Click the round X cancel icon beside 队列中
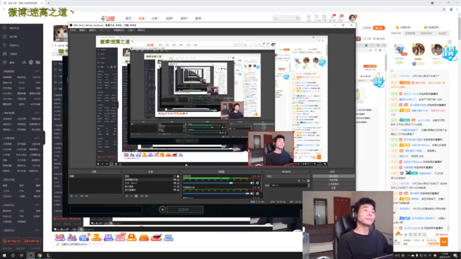Screen dimensions: 461x259 click(163, 210)
